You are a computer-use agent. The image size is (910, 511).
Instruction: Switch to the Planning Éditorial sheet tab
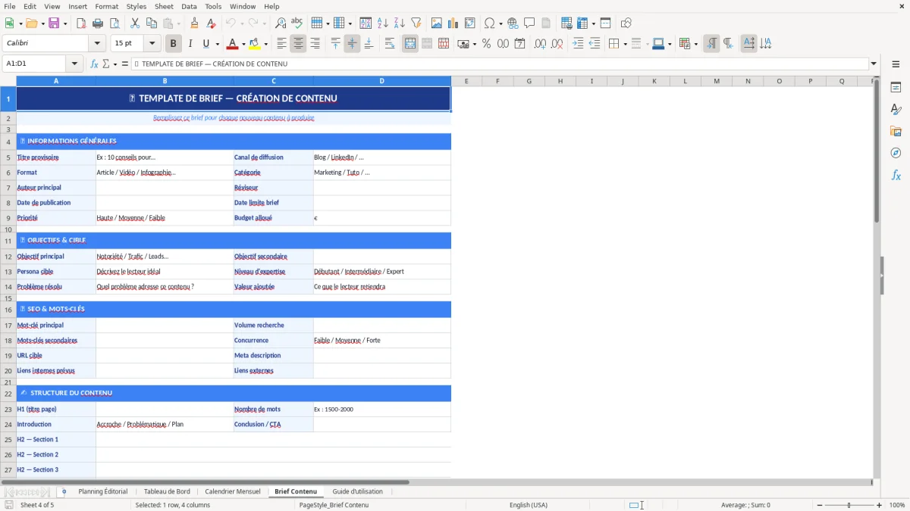[x=102, y=491]
